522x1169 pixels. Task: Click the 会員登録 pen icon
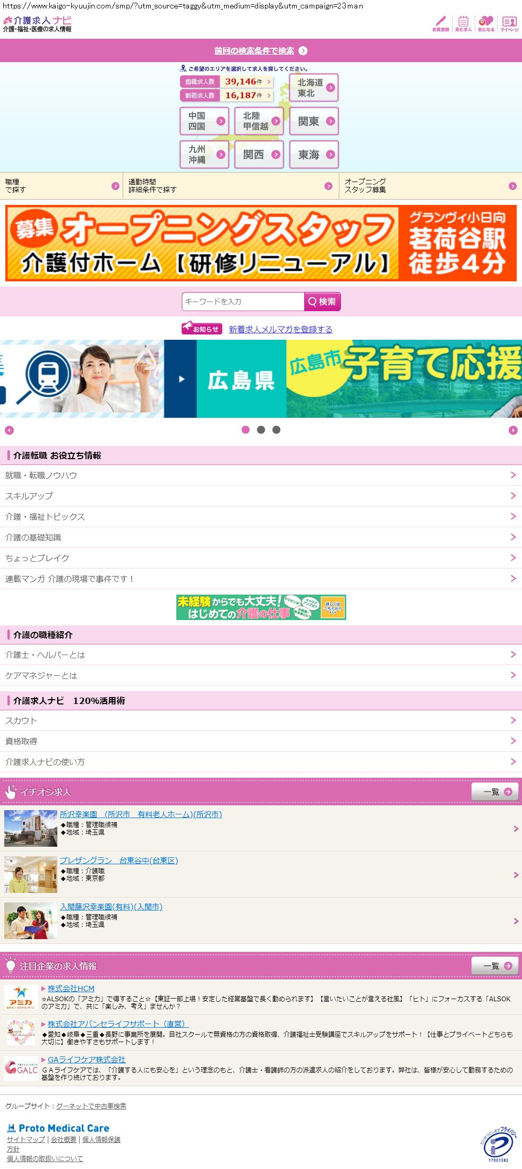coord(440,23)
